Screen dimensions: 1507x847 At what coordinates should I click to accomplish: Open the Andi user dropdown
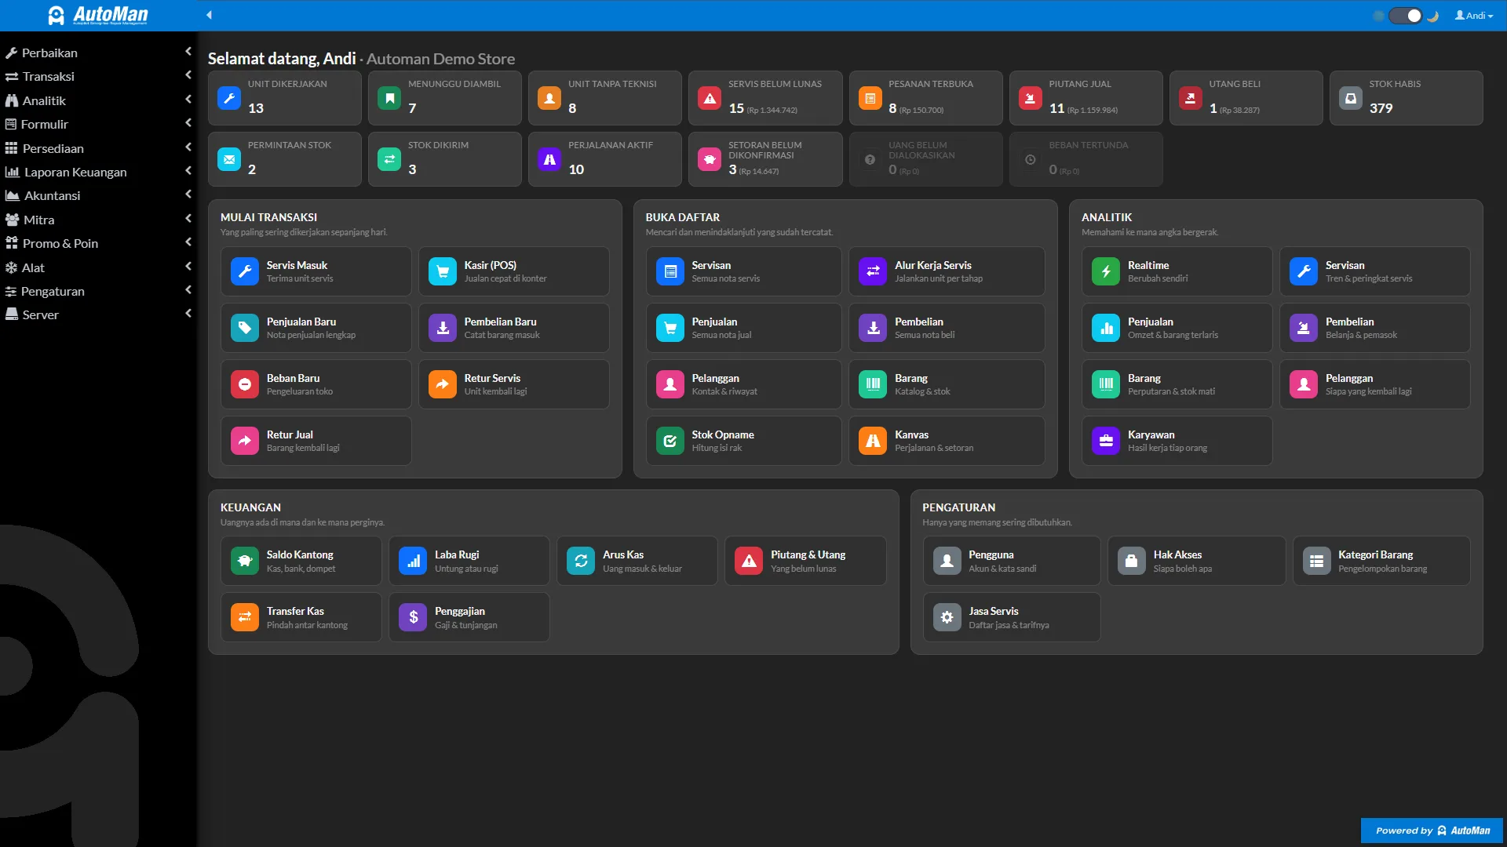tap(1474, 16)
